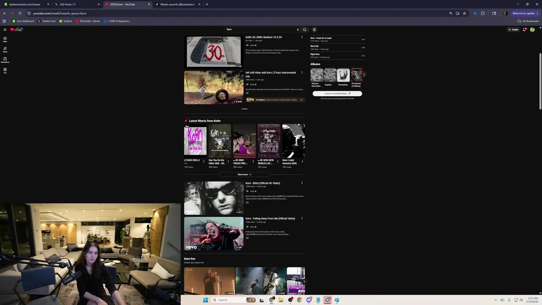Open the Windows Start menu
The width and height of the screenshot is (542, 305).
205,300
